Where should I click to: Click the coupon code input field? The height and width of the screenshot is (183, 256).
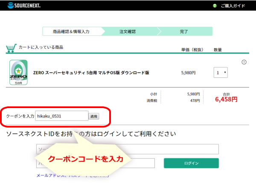point(62,116)
